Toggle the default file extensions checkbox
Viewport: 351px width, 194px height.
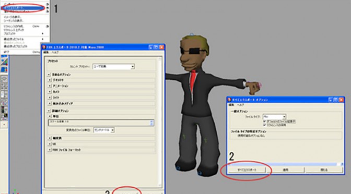pyautogui.click(x=265, y=122)
